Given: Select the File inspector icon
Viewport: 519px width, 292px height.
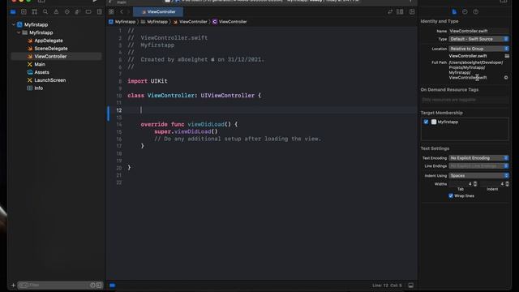Looking at the screenshot, I should 454,12.
